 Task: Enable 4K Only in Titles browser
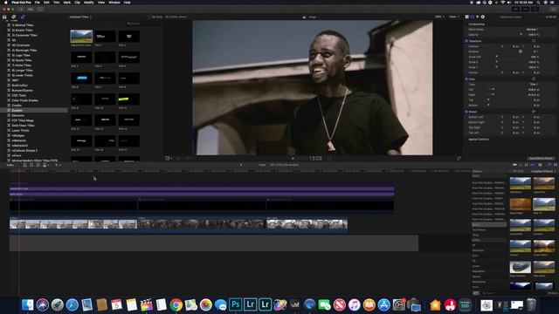pos(155,17)
